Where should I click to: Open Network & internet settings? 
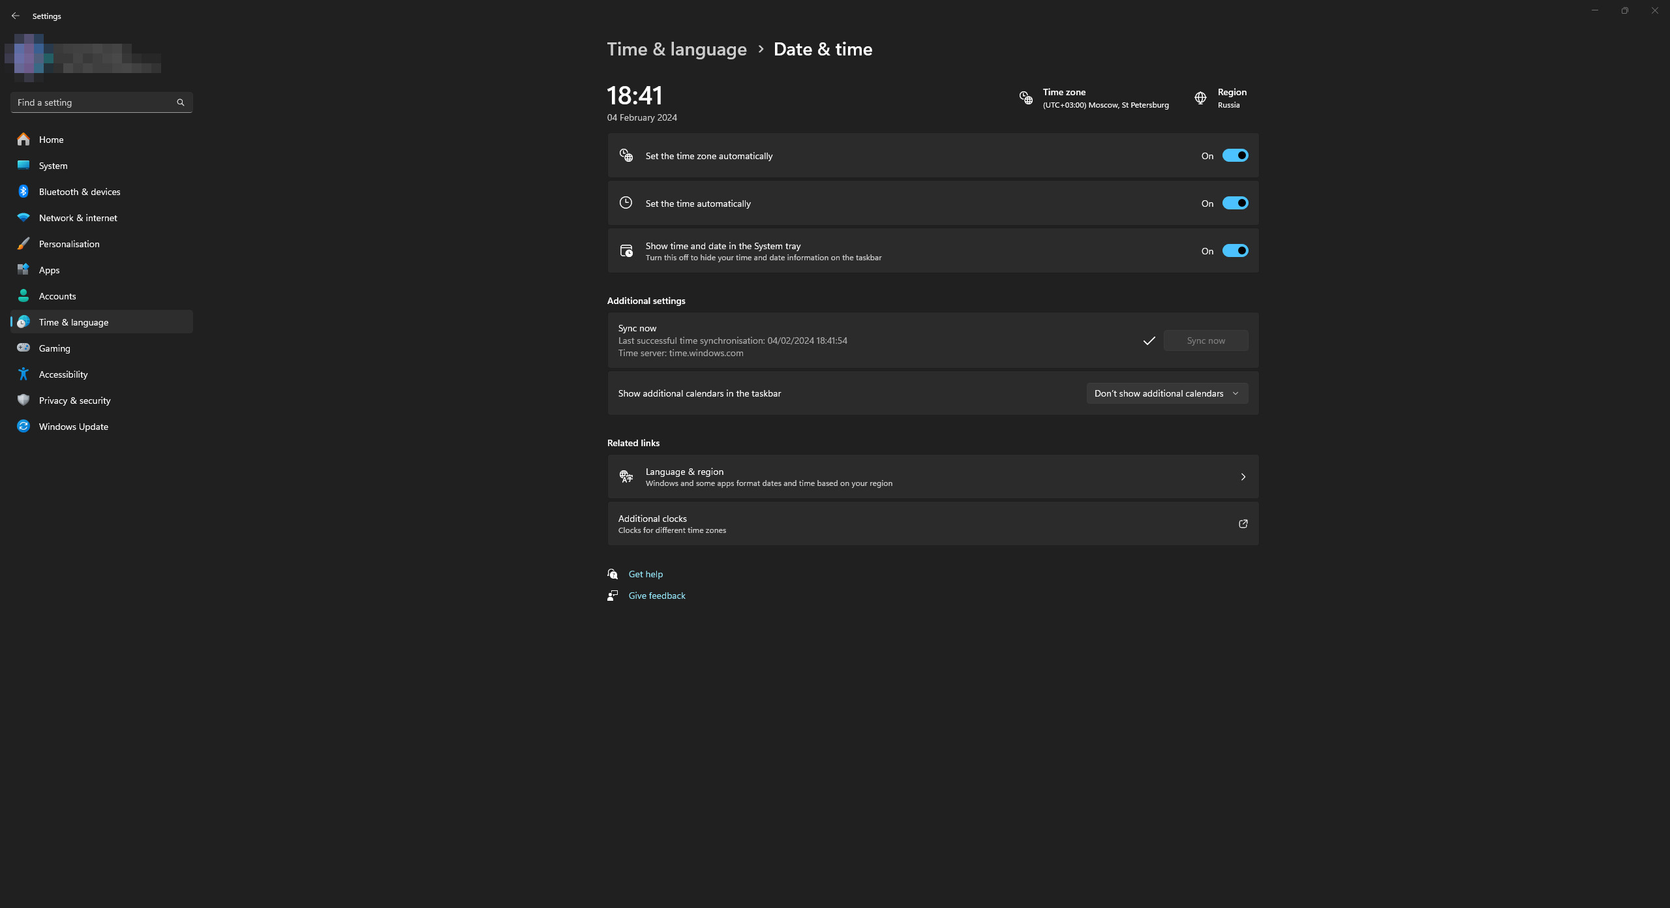[x=78, y=218]
